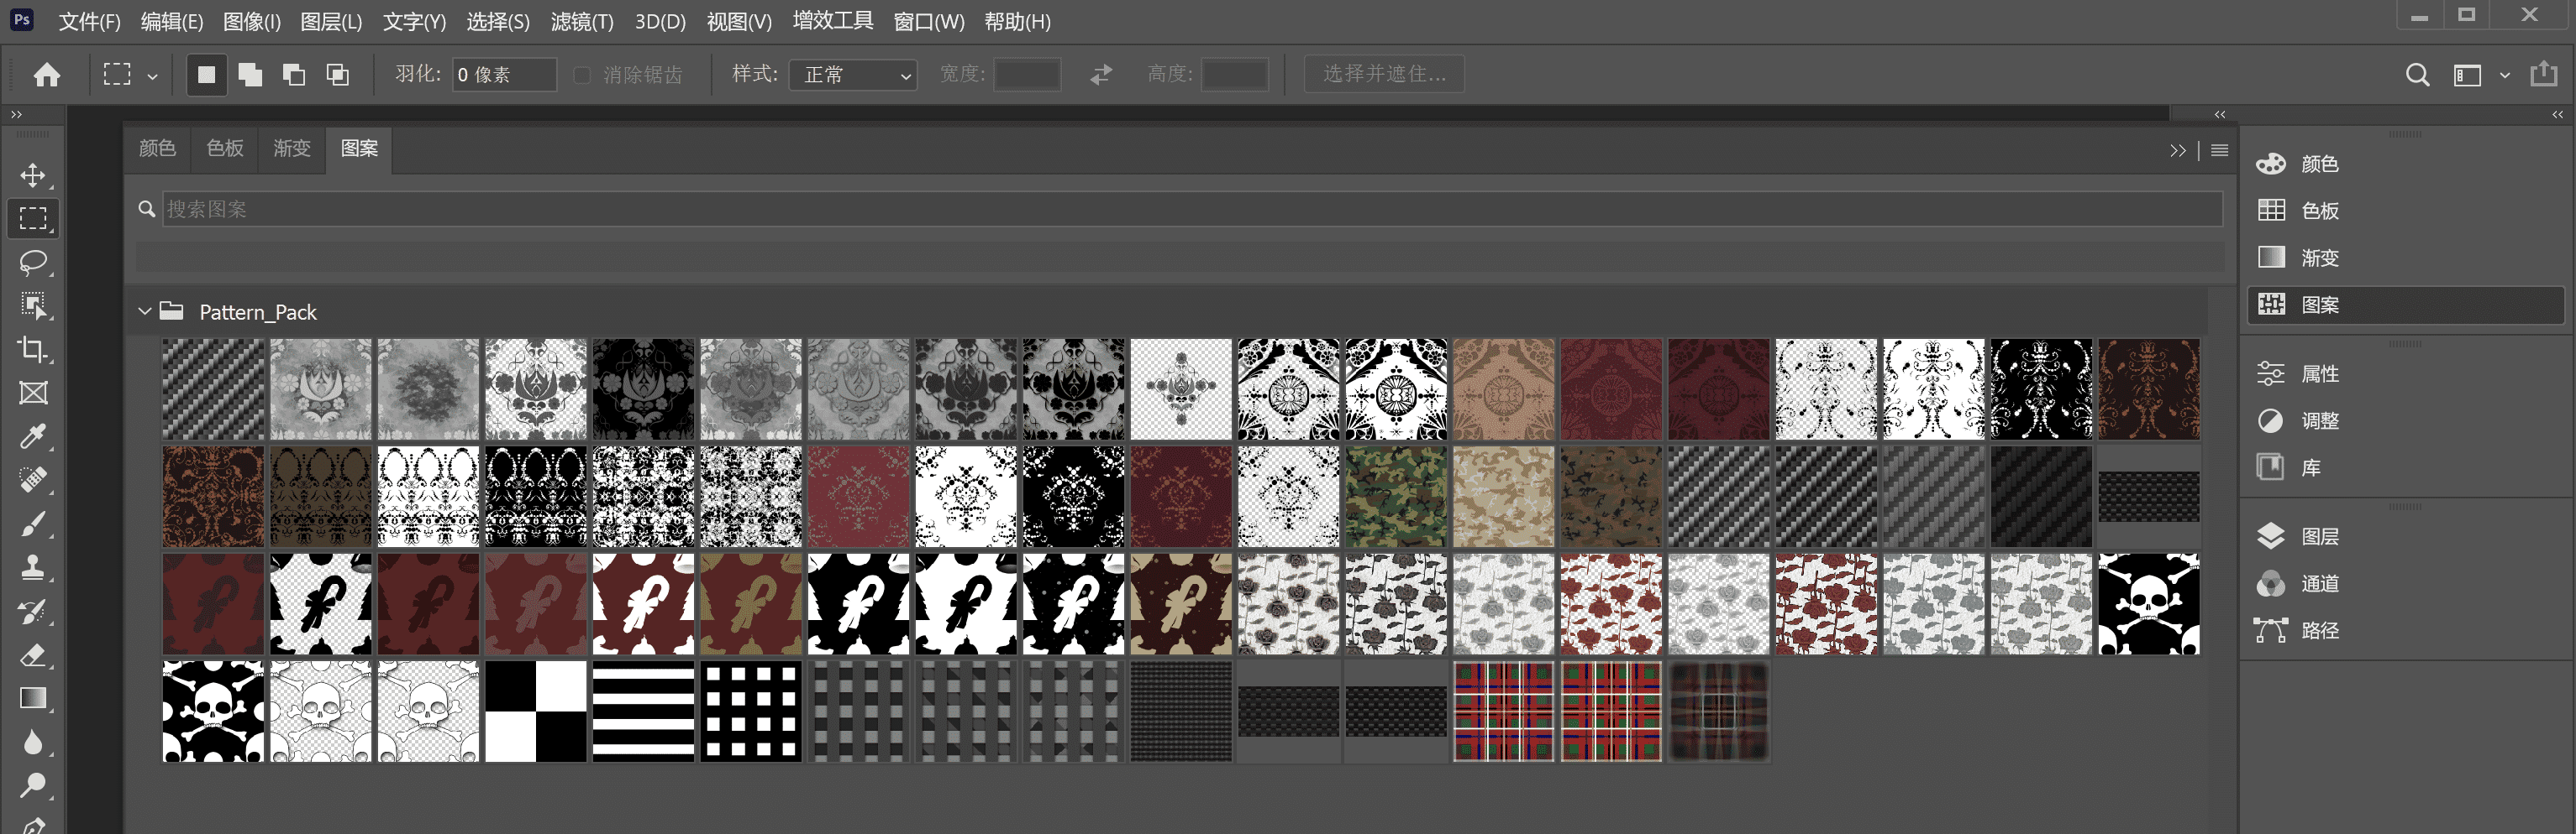
Task: Select the Move tool
Action: tap(33, 176)
